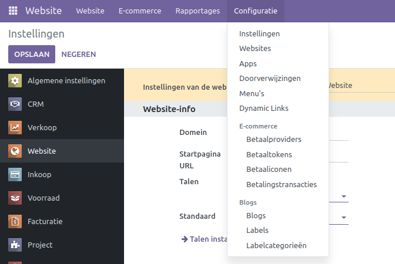The image size is (395, 264).
Task: Click the Verkoop chart icon
Action: (15, 127)
